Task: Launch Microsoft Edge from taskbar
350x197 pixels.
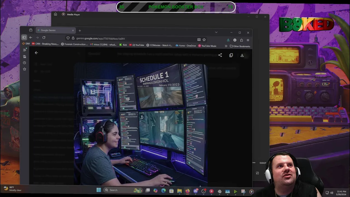Action: tap(164, 191)
